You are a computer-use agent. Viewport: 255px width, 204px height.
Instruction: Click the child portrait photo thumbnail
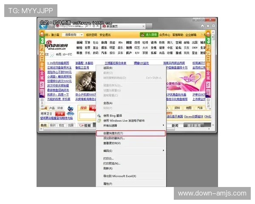pos(85,81)
